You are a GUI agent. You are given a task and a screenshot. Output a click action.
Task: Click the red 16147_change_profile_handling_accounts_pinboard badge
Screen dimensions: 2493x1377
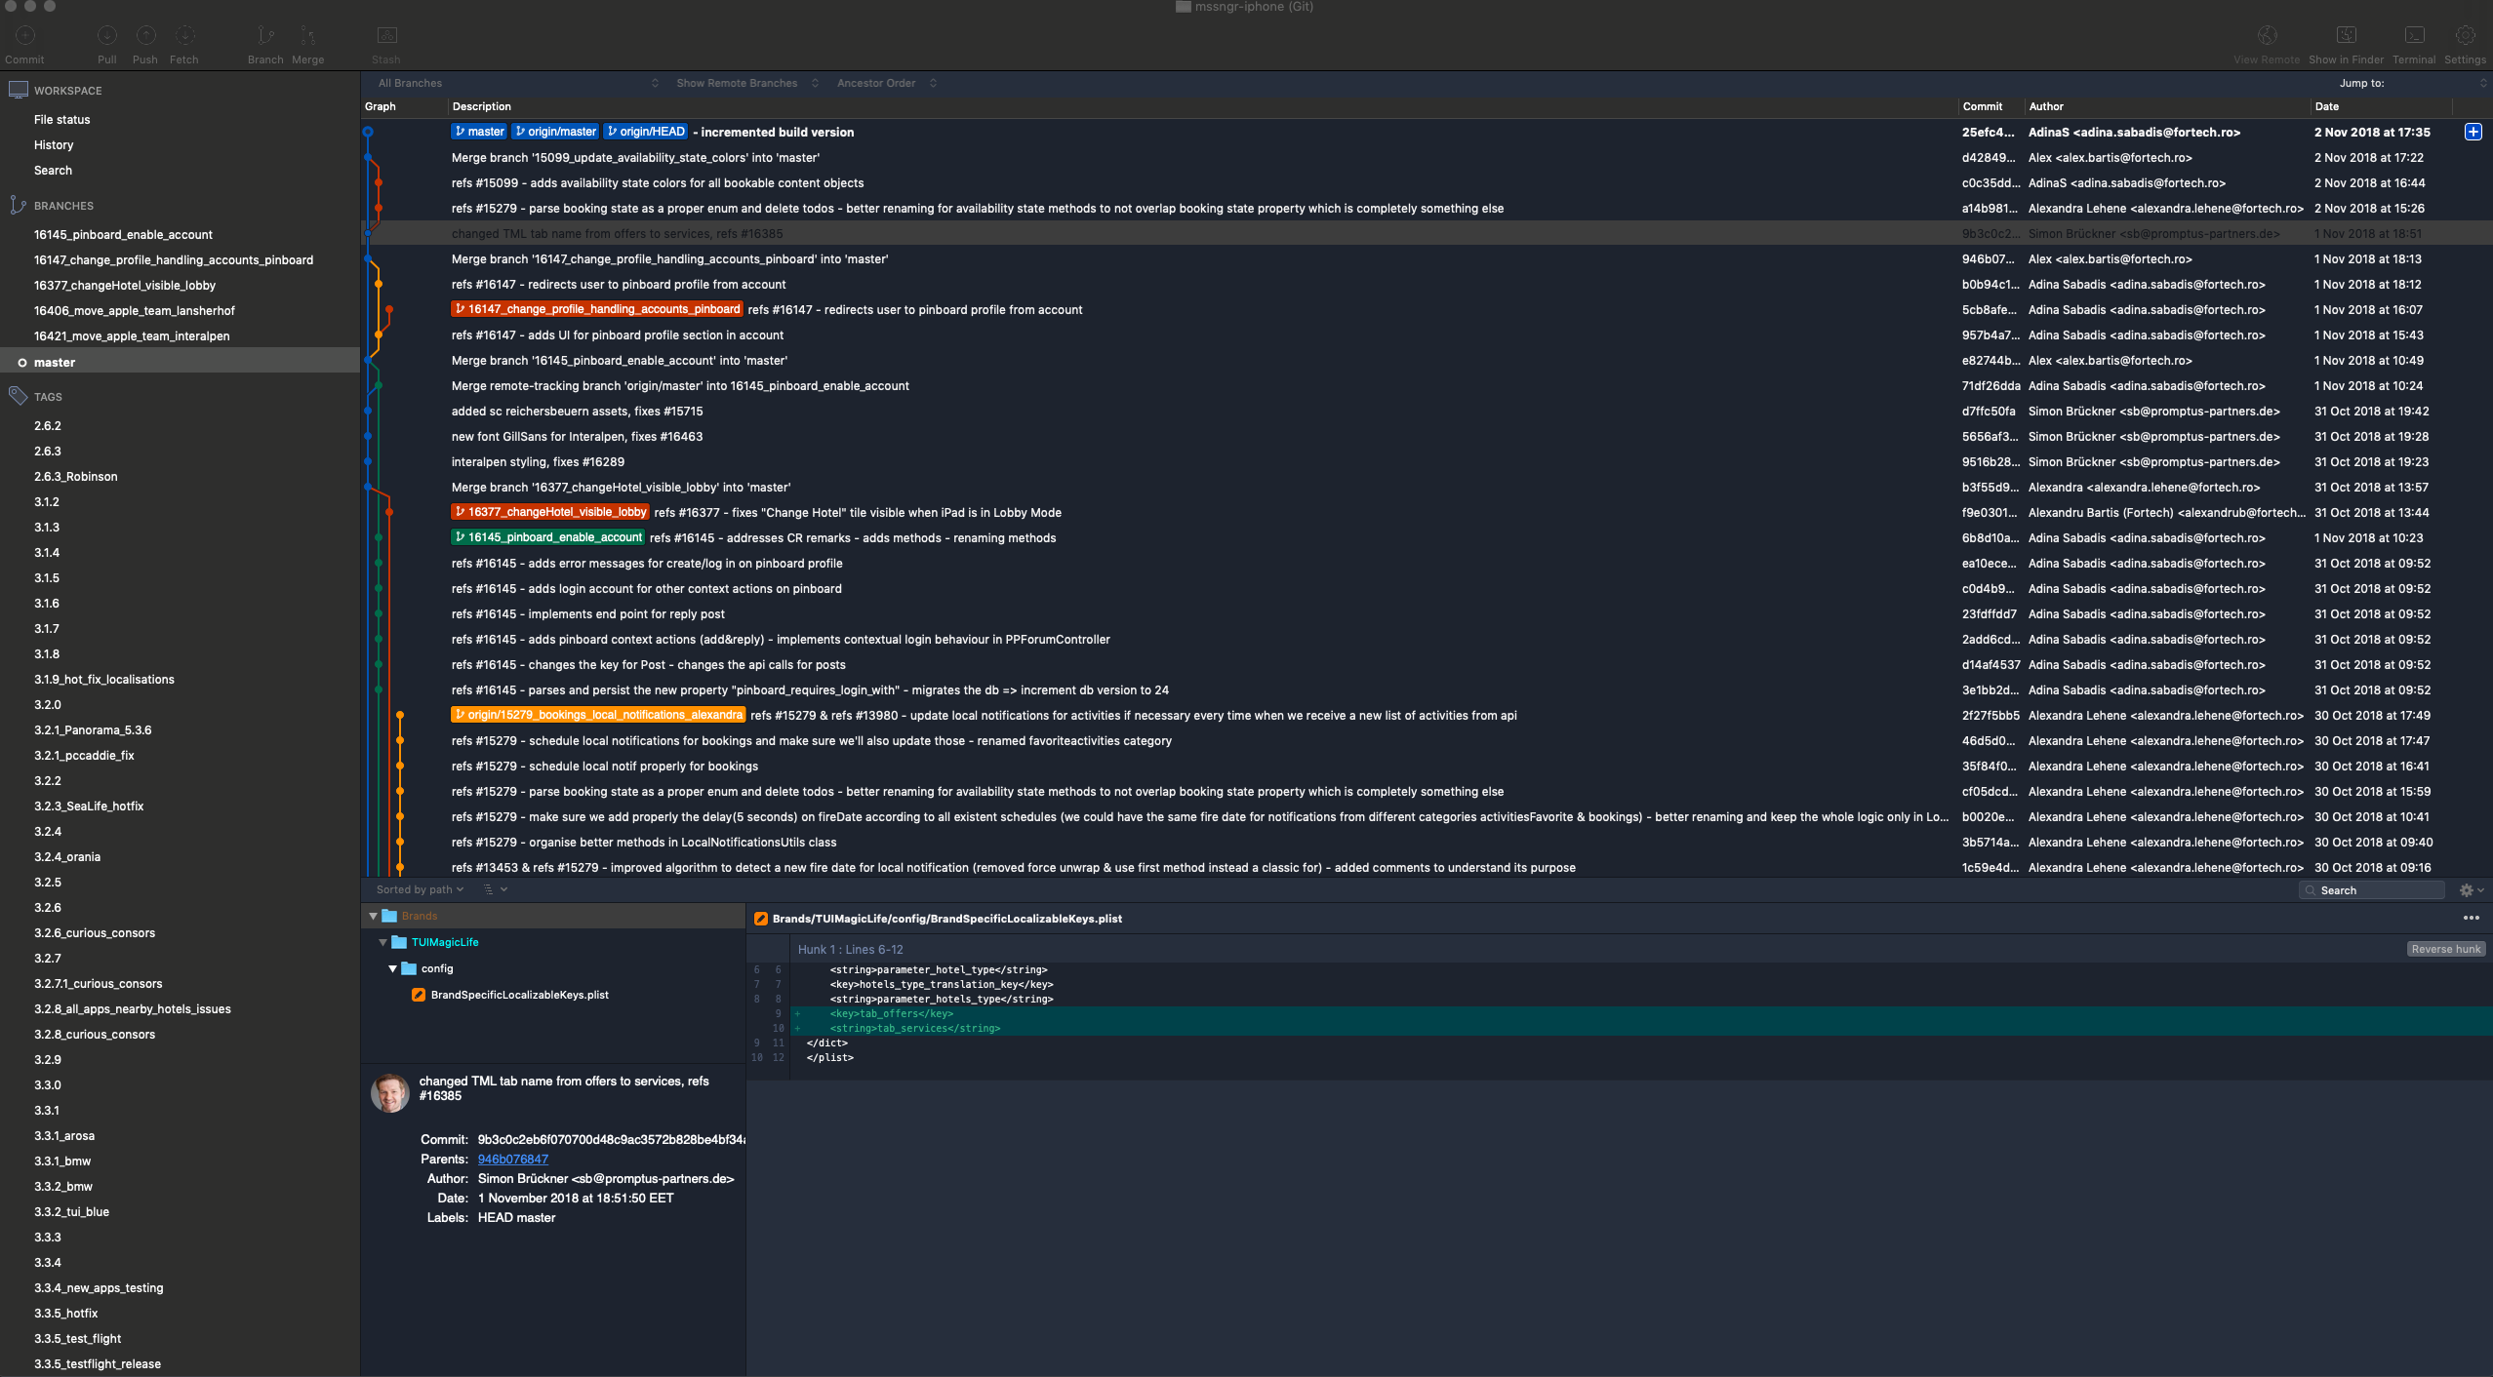[597, 309]
